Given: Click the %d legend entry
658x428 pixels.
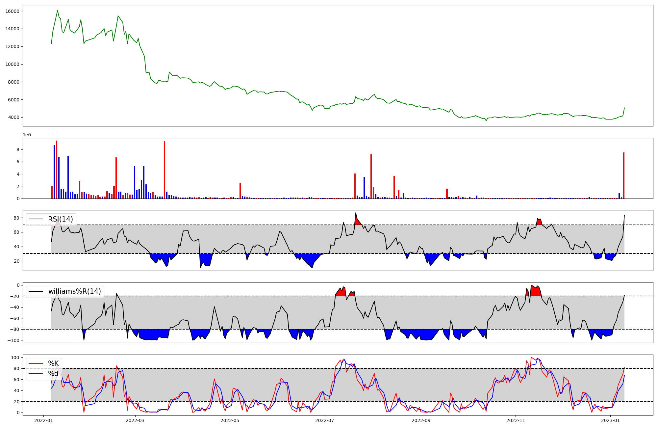Looking at the screenshot, I should [x=53, y=374].
